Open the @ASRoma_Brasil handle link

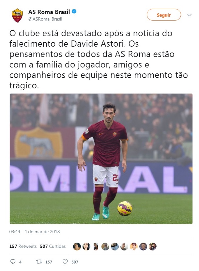point(45,19)
